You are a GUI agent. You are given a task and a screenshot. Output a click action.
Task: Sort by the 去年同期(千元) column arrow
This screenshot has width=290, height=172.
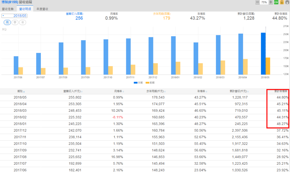point(165,92)
